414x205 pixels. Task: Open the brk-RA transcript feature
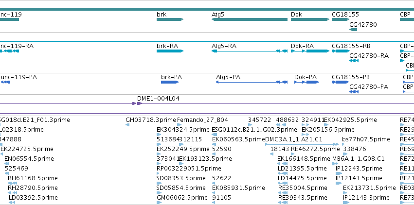(x=170, y=51)
